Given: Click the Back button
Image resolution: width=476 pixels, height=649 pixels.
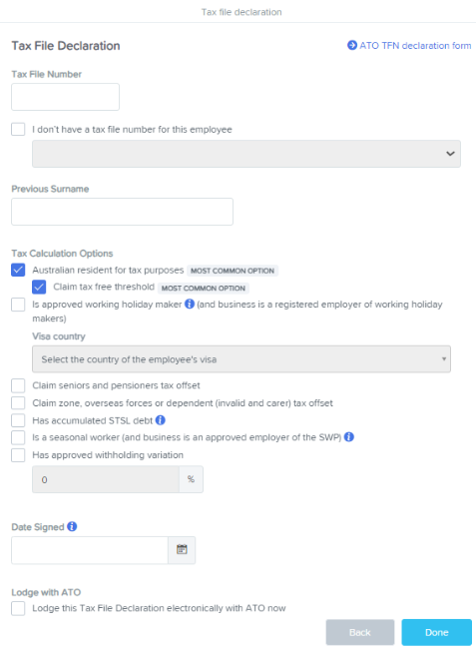Looking at the screenshot, I should click(x=360, y=632).
